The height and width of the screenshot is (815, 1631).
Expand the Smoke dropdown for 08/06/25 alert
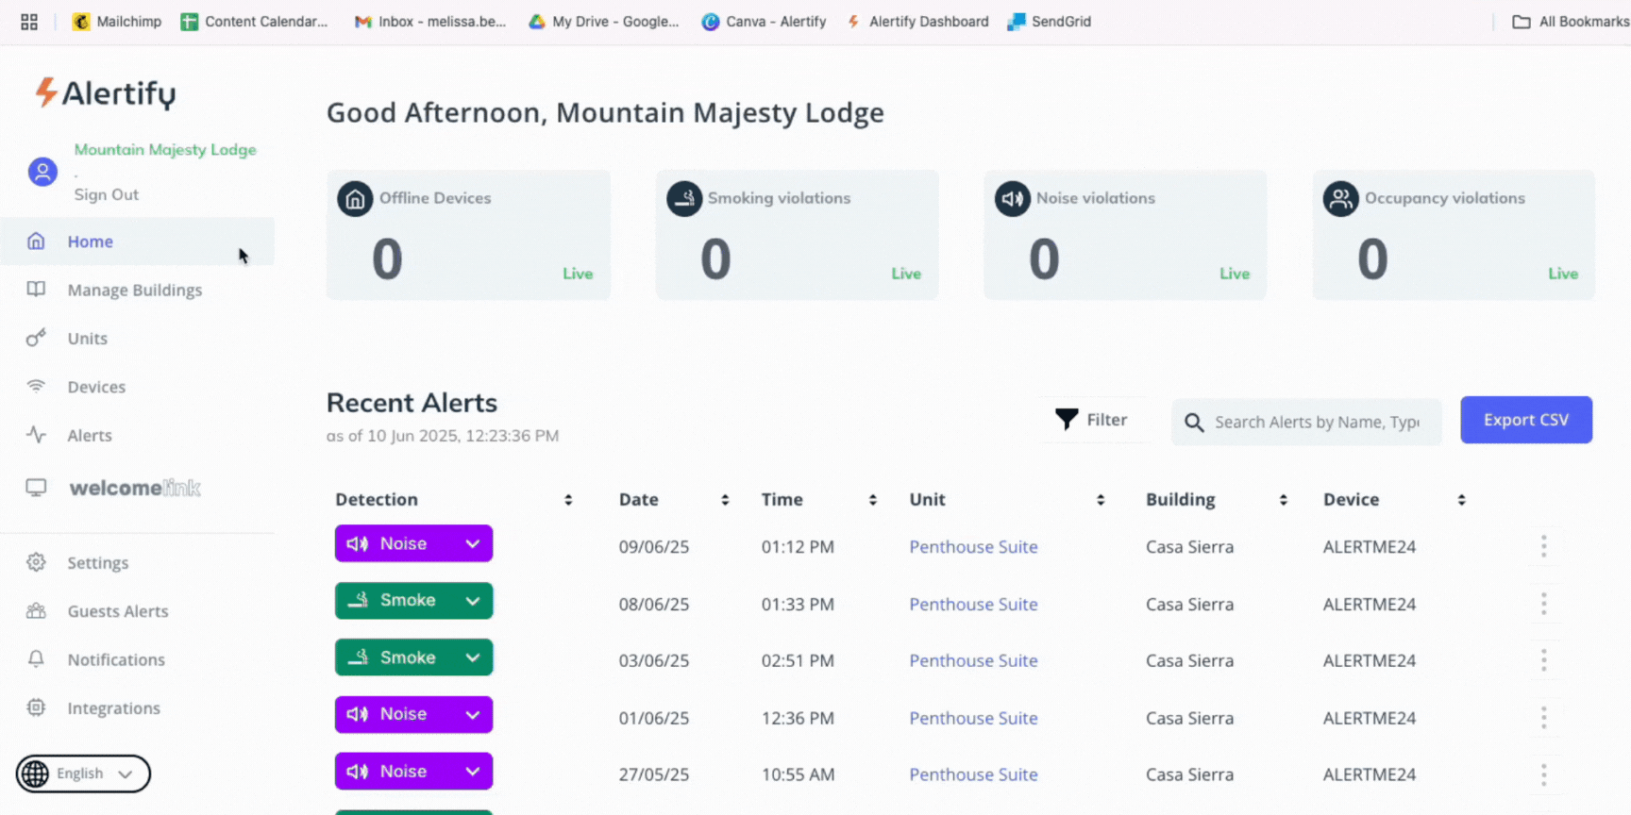tap(472, 601)
